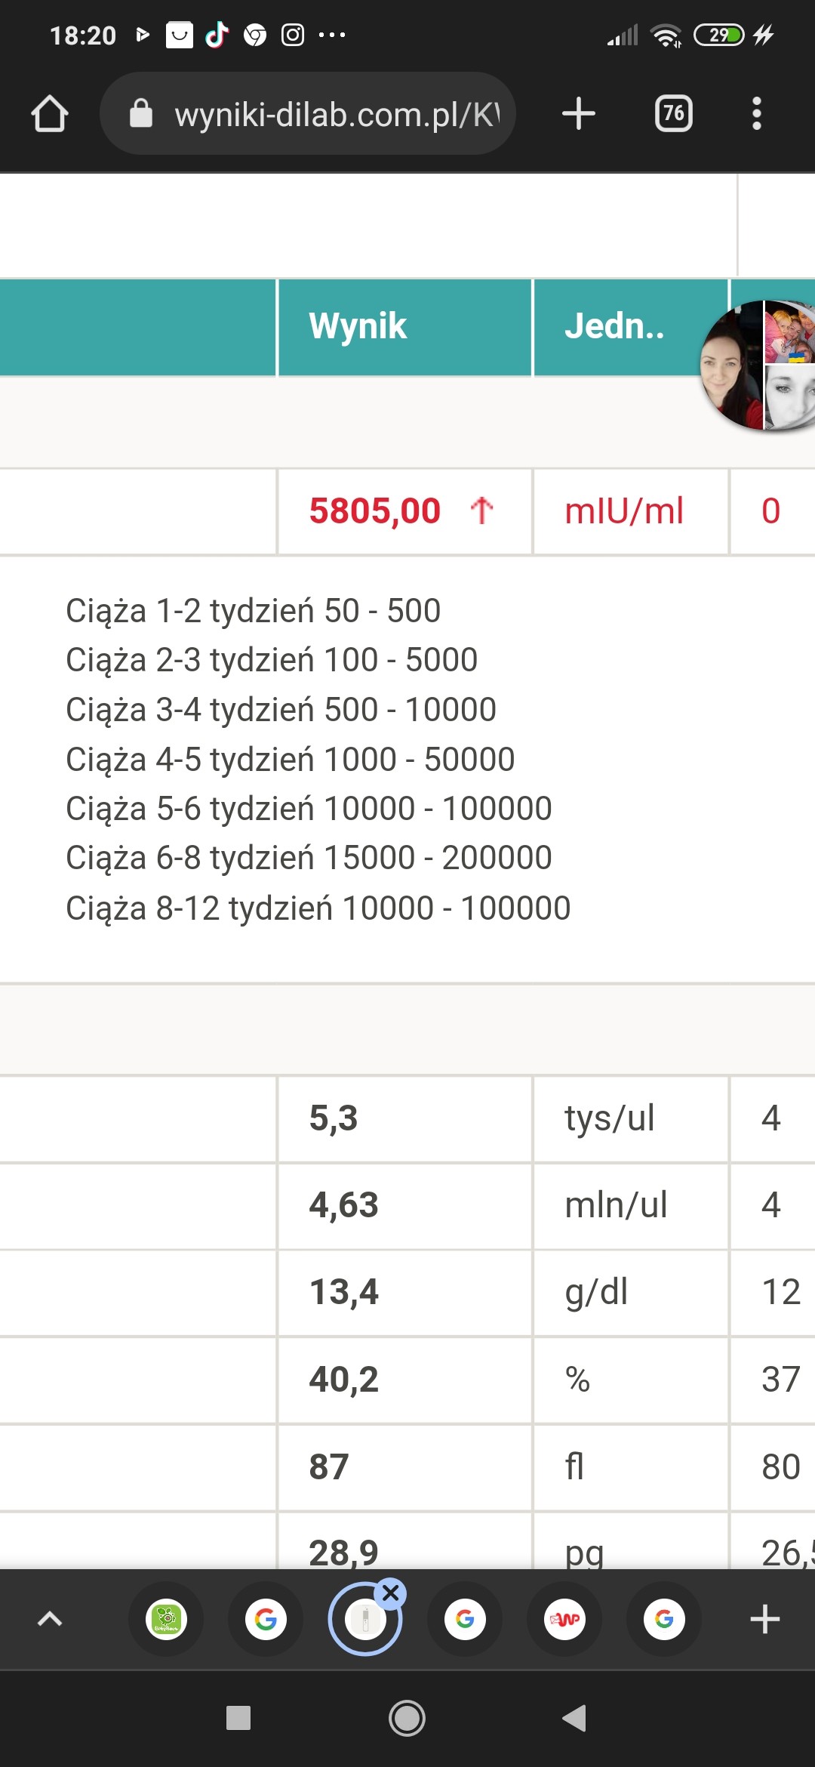This screenshot has height=1767, width=815.
Task: Open a new tab with the top plus
Action: pos(579,114)
